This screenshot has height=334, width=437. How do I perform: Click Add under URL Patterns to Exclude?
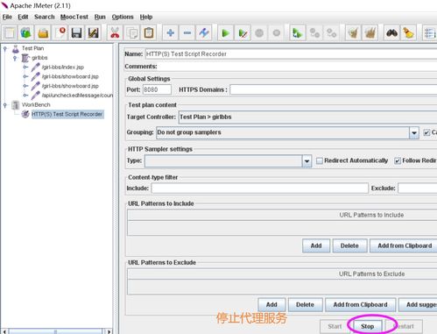pos(271,305)
